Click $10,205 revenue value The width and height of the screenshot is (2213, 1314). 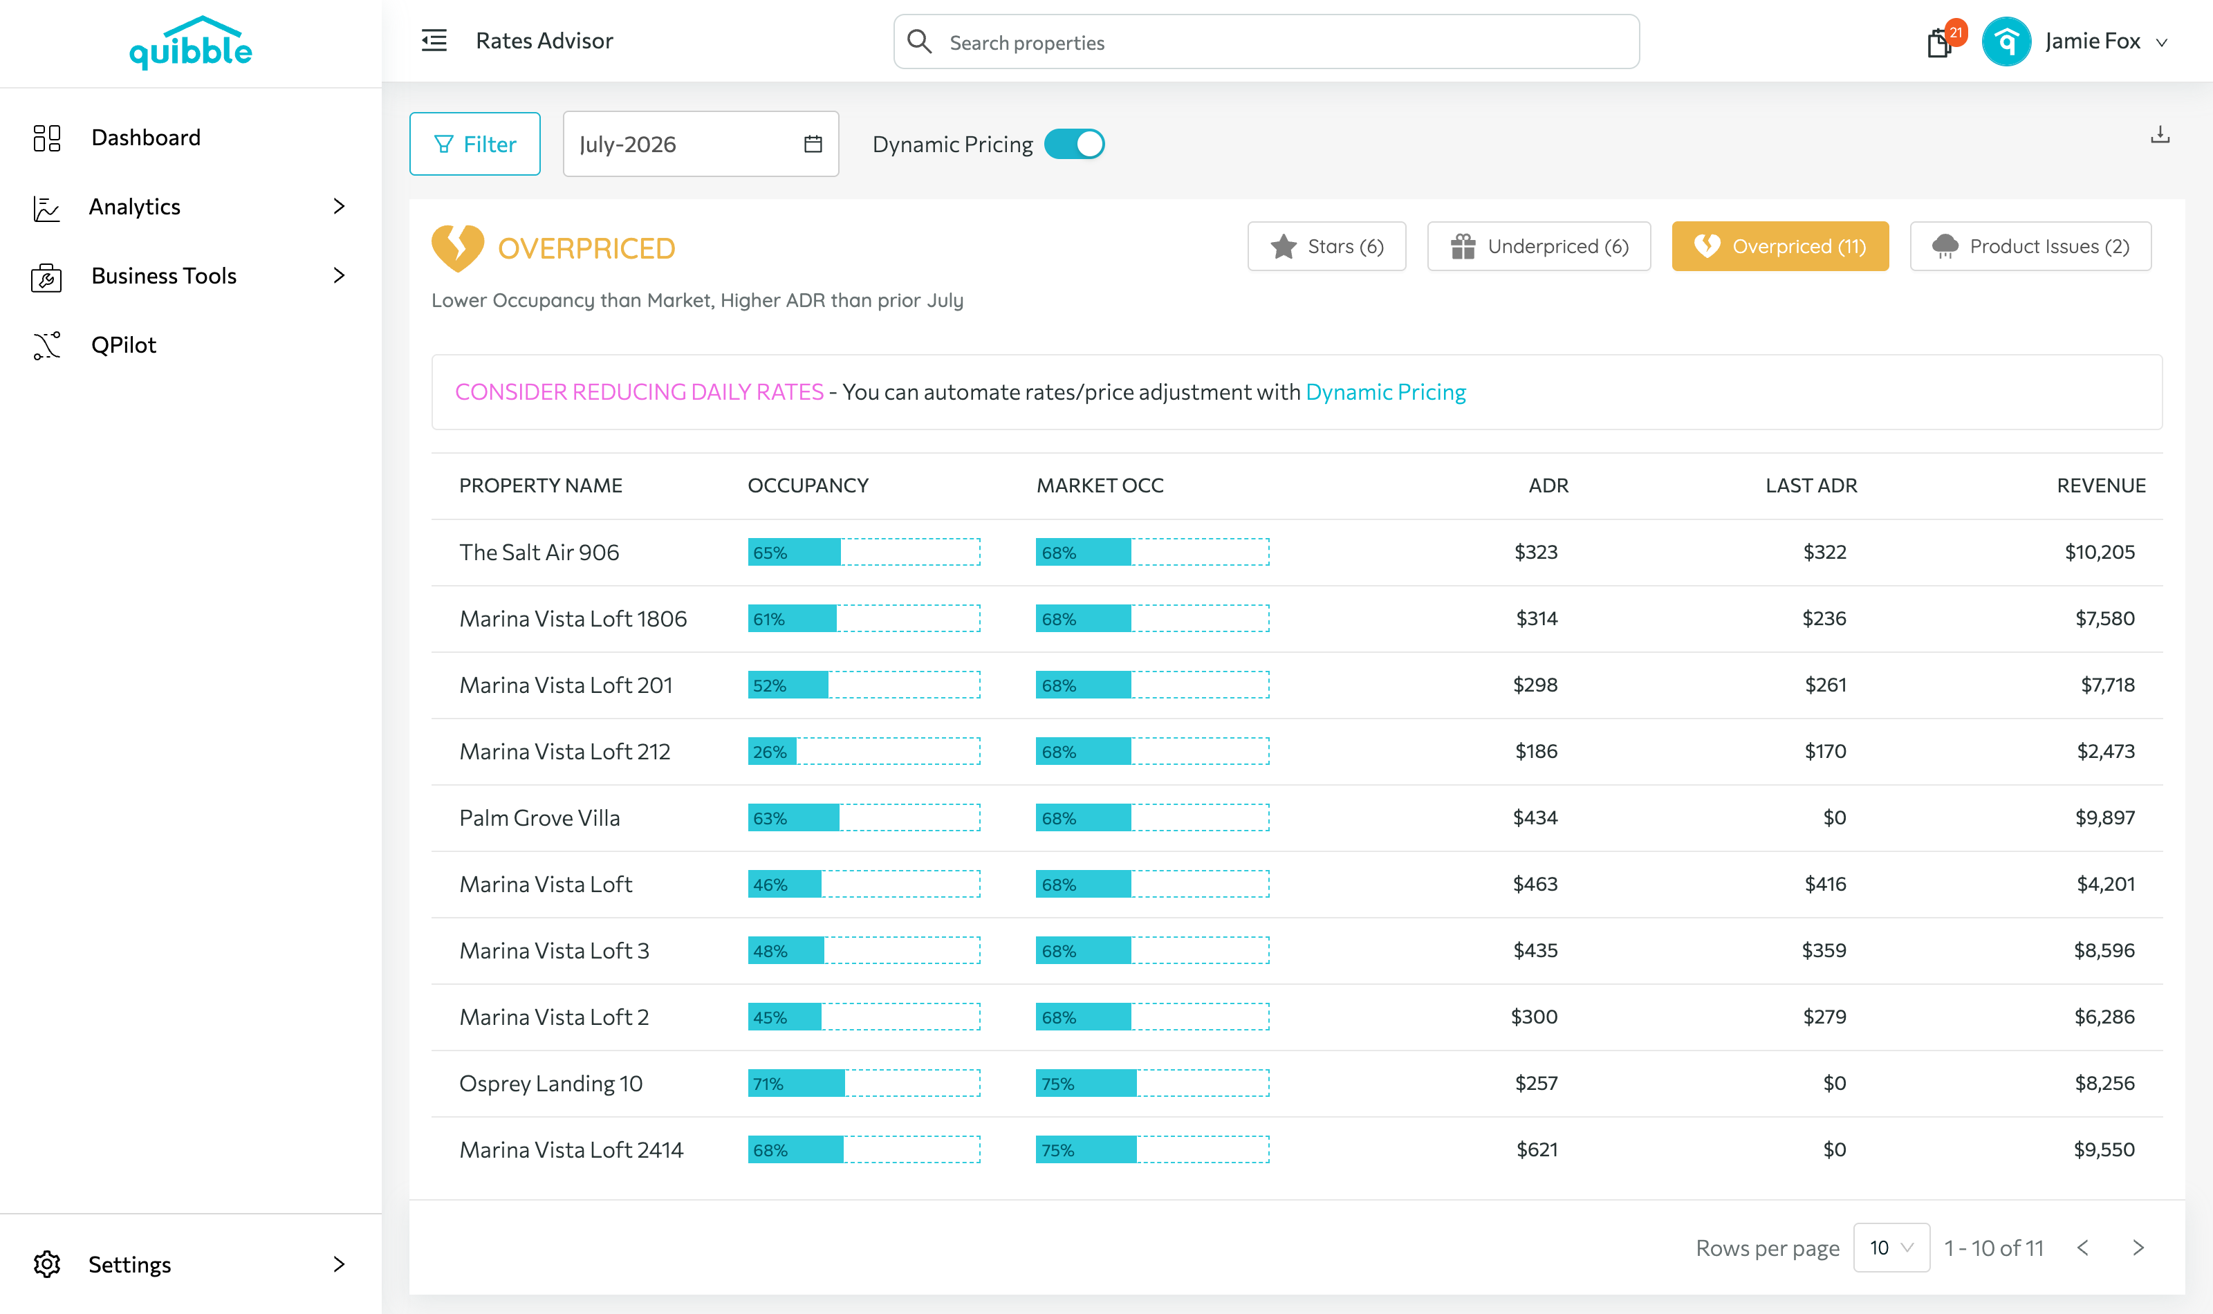click(x=2100, y=553)
